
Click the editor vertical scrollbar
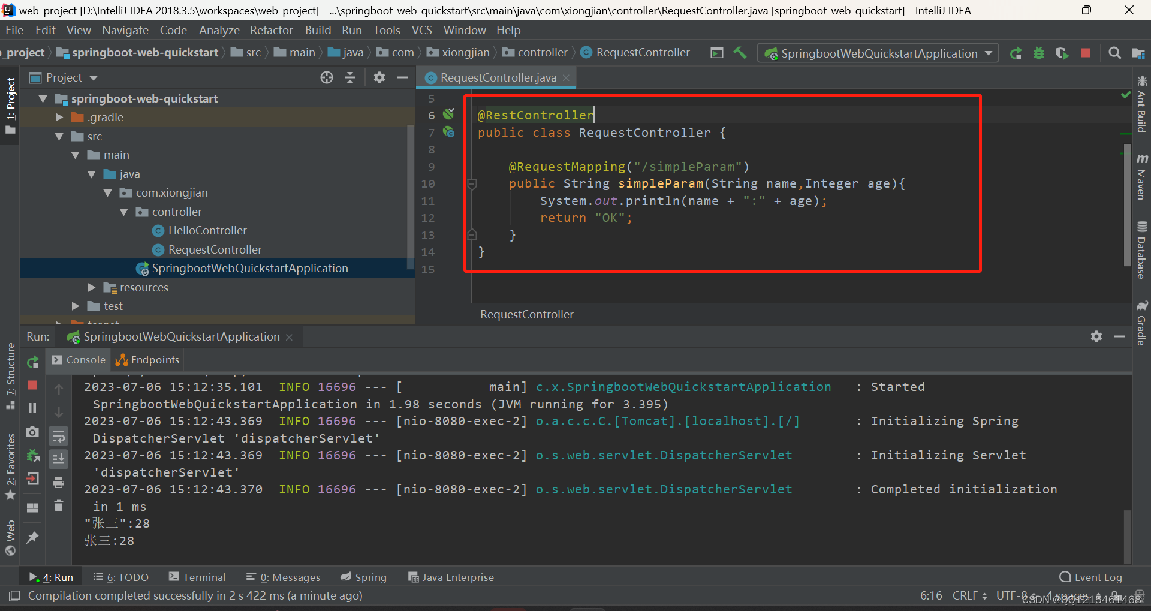click(x=1127, y=204)
